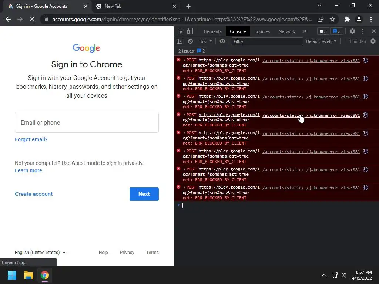
Task: Open DevTools settings gear
Action: pos(352,31)
